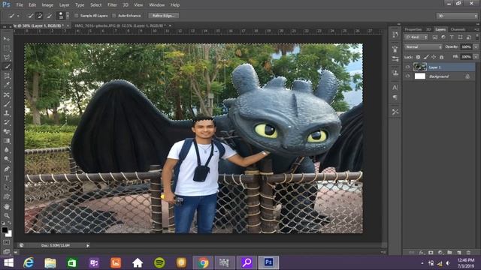
Task: Open tool preset picker arrow
Action: (18, 16)
